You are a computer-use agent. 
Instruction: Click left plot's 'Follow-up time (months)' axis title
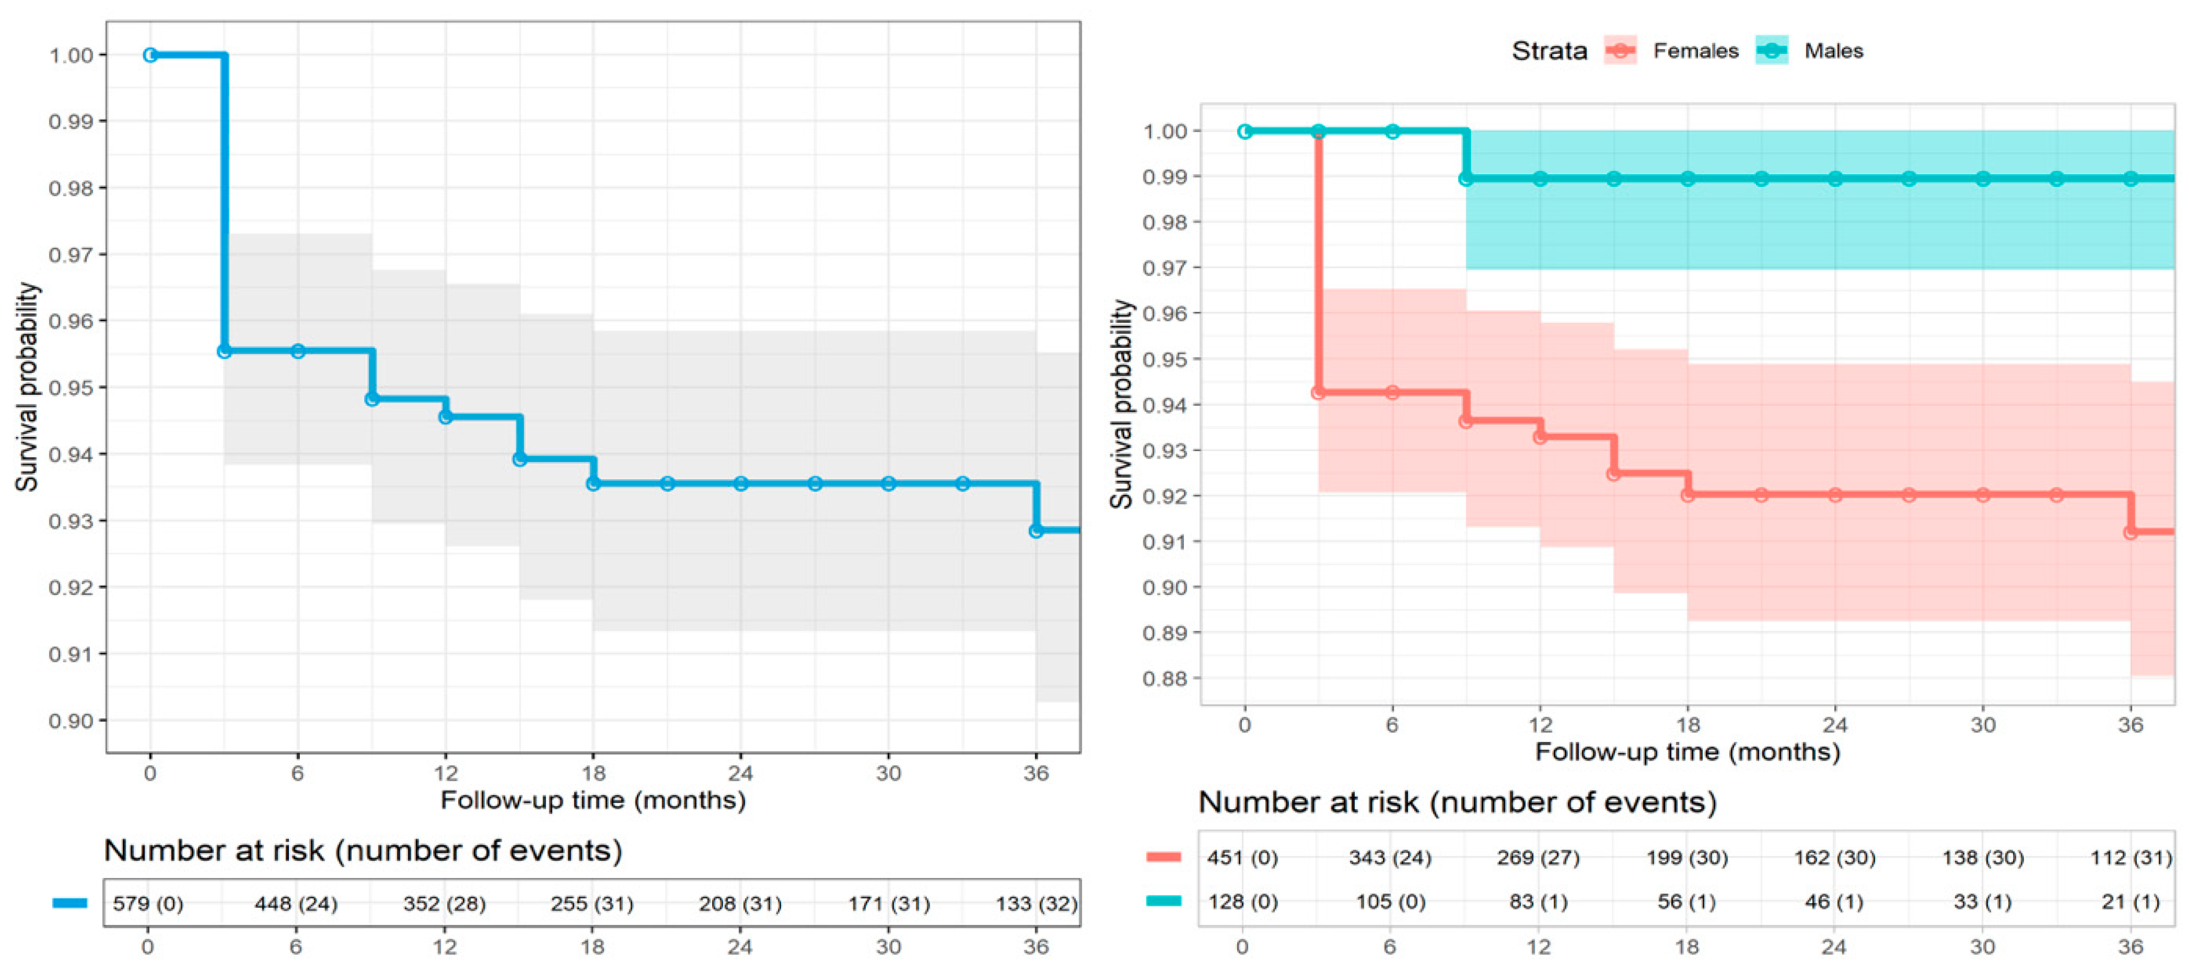point(593,801)
